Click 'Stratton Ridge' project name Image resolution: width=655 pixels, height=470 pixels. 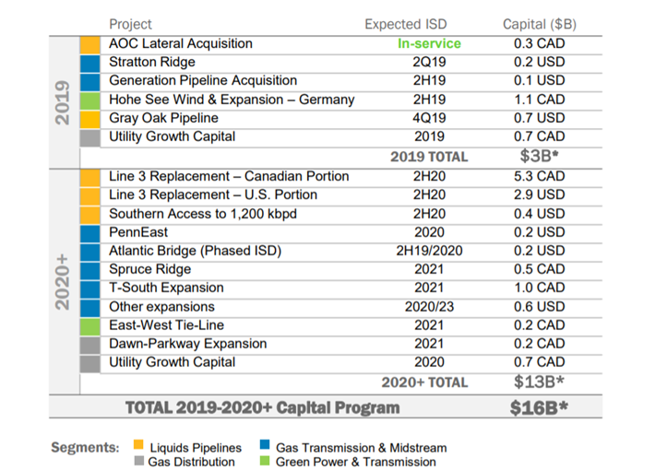point(152,62)
